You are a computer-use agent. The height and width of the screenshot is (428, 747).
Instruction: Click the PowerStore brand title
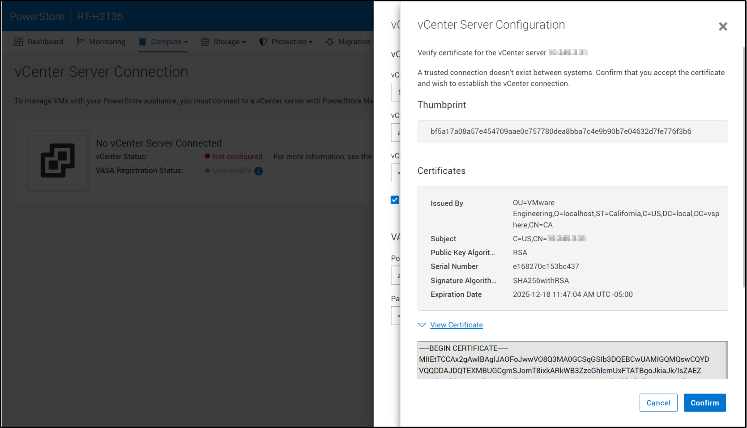point(37,17)
